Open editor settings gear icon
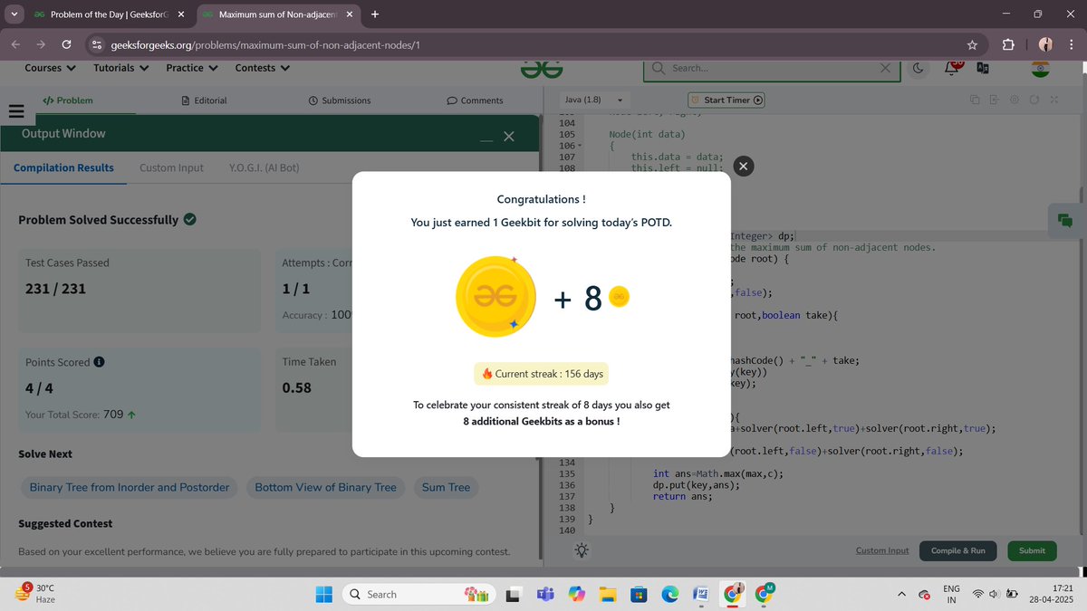The height and width of the screenshot is (611, 1087). click(1015, 100)
